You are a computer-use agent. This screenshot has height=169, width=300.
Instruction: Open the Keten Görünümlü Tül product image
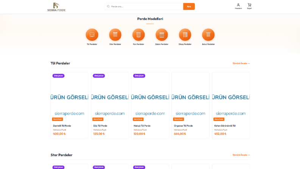[231, 97]
